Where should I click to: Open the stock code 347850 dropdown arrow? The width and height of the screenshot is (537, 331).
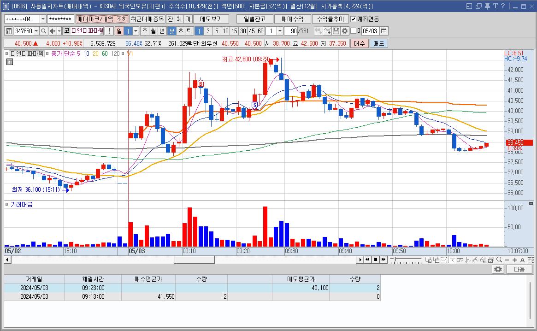pyautogui.click(x=36, y=31)
